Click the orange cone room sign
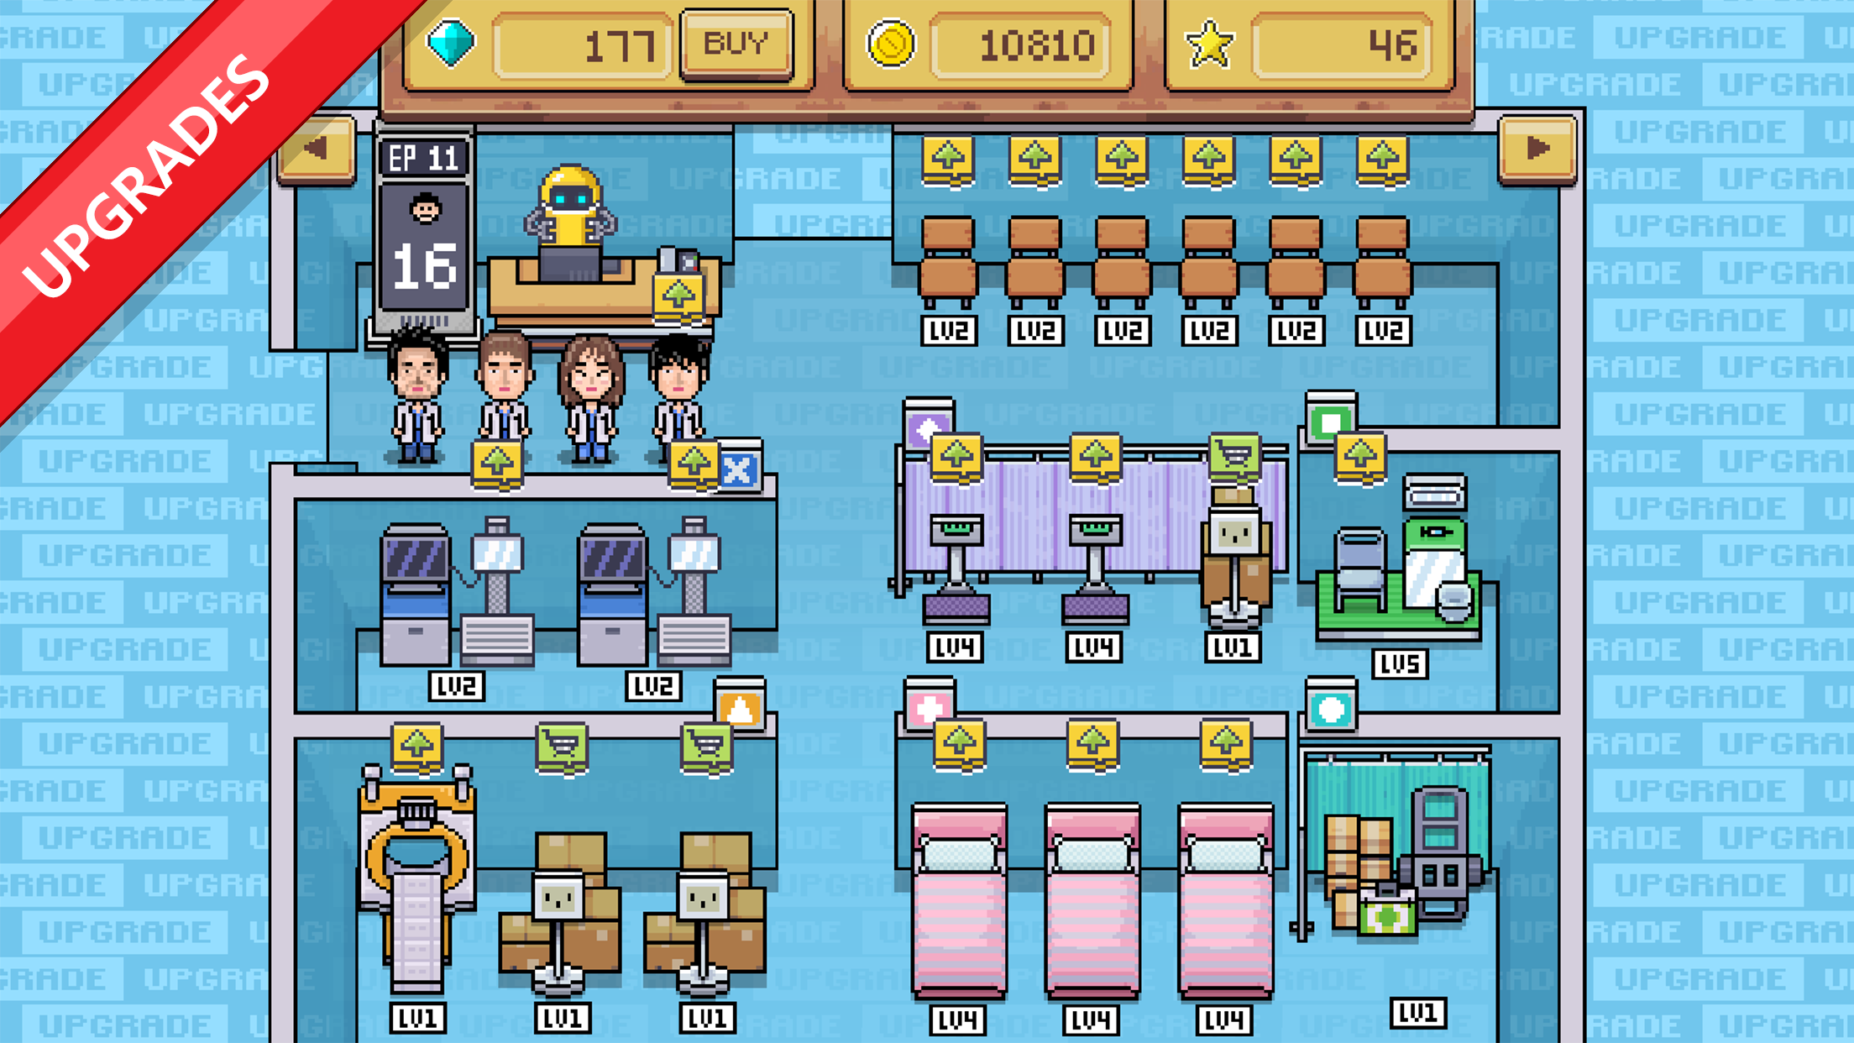 [740, 708]
